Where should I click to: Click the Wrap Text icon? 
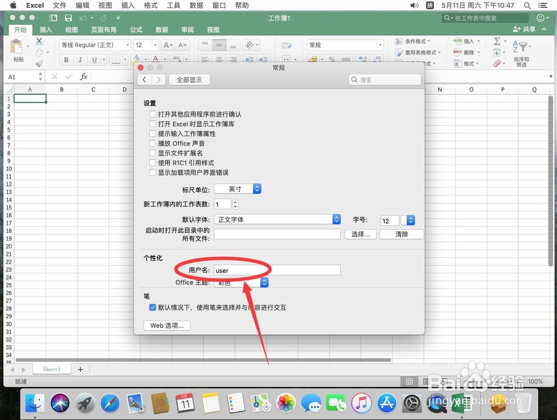286,45
